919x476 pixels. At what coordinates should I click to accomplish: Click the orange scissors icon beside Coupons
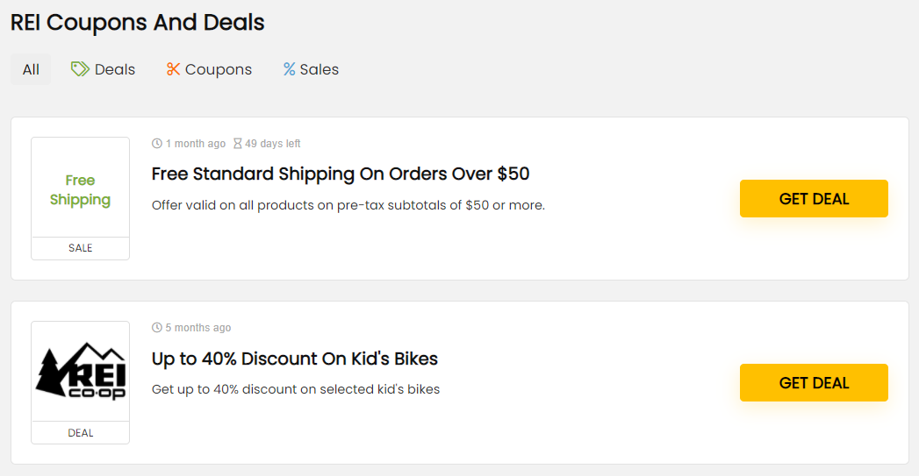pos(173,69)
